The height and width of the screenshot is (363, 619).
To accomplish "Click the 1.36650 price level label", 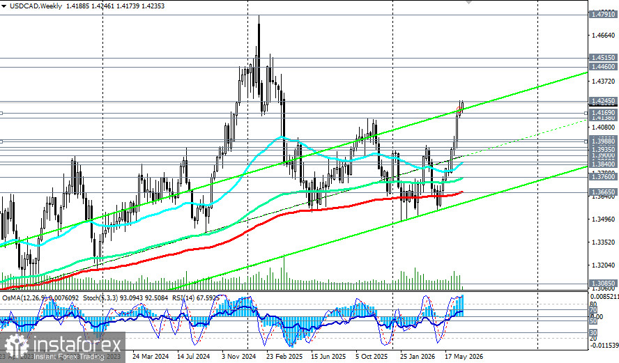I will pos(603,192).
